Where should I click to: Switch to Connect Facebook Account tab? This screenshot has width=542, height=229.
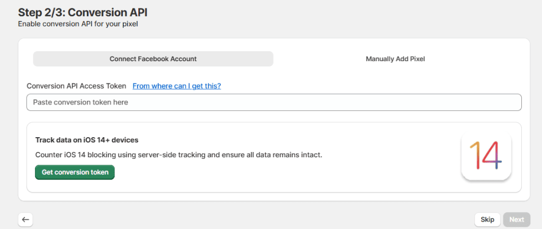153,59
